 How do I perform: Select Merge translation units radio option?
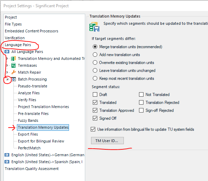95,47
